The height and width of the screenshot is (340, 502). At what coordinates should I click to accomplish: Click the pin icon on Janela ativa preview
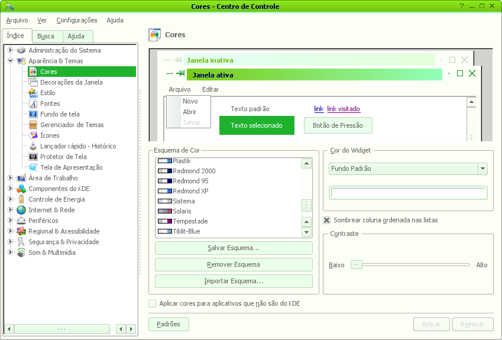coord(180,73)
